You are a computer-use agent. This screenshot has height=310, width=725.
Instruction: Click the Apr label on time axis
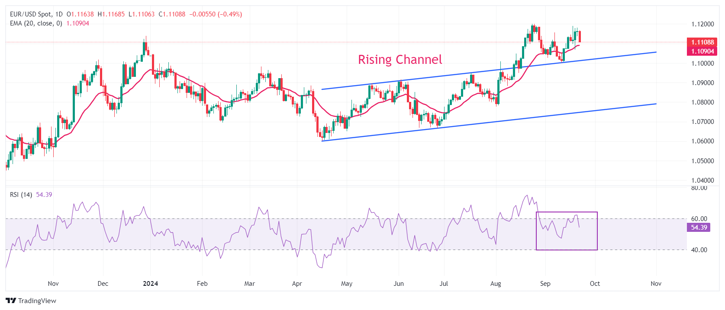click(x=297, y=284)
